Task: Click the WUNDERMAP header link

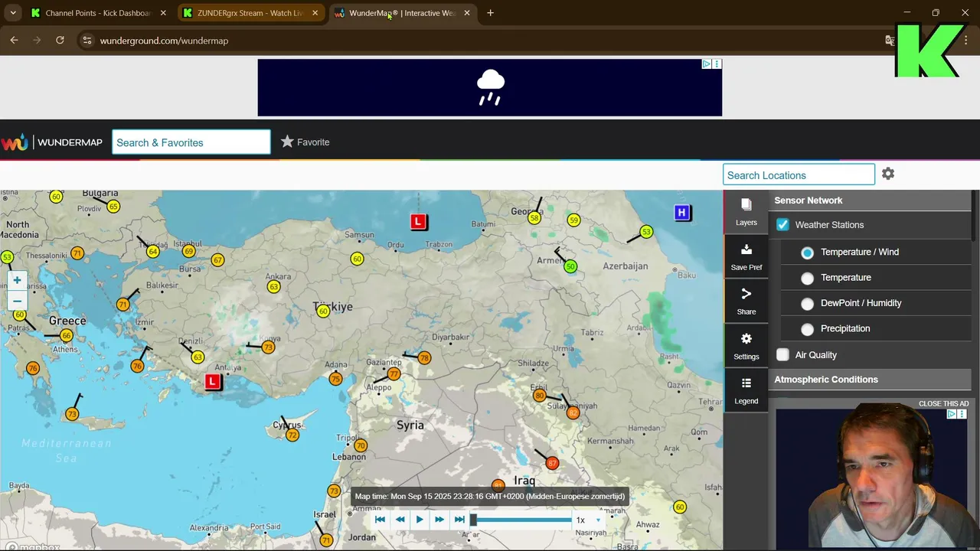Action: pos(70,142)
